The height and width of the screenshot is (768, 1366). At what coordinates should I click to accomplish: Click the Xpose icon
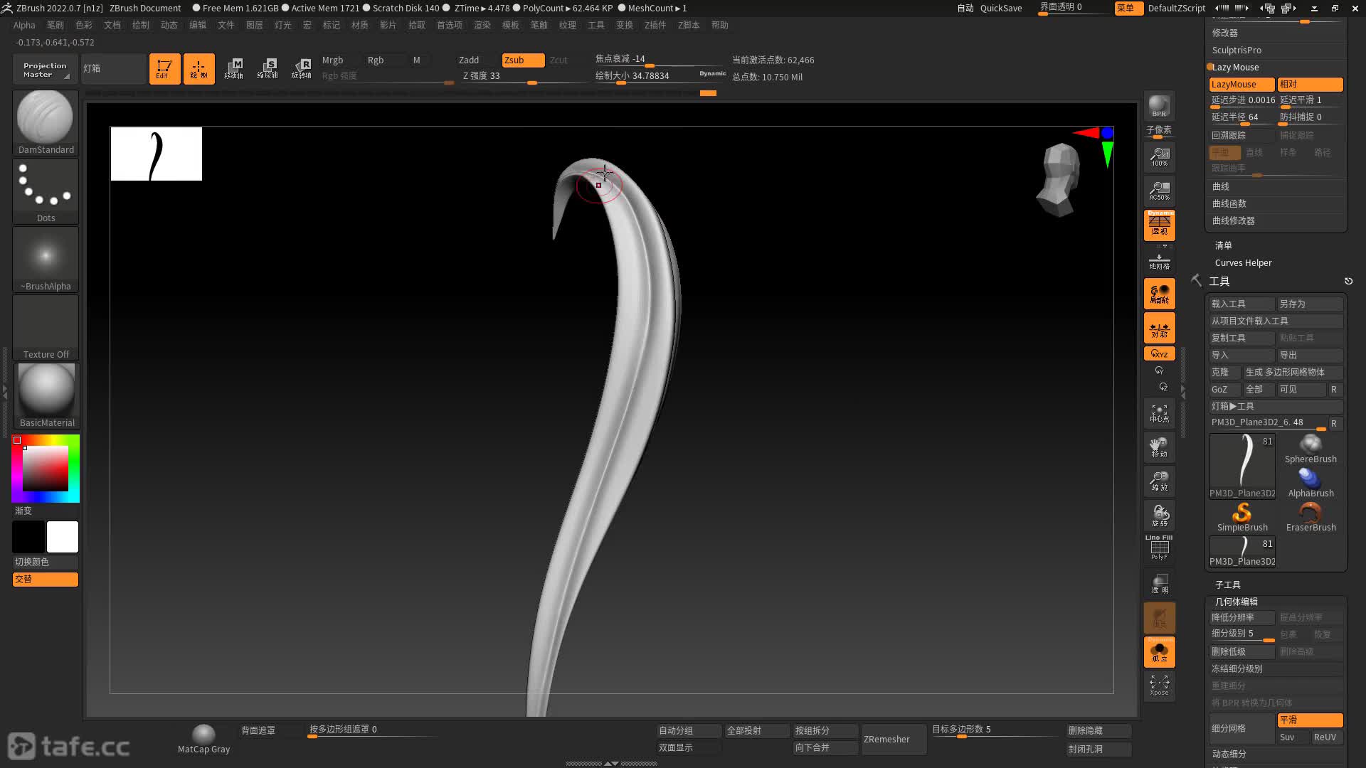coord(1159,685)
